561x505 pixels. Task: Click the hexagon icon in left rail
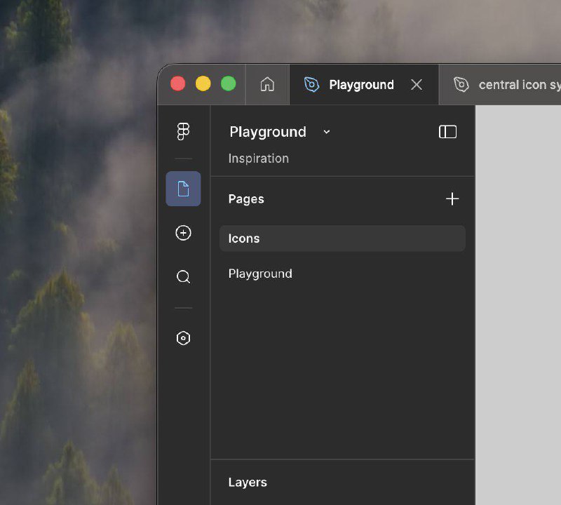(x=183, y=338)
